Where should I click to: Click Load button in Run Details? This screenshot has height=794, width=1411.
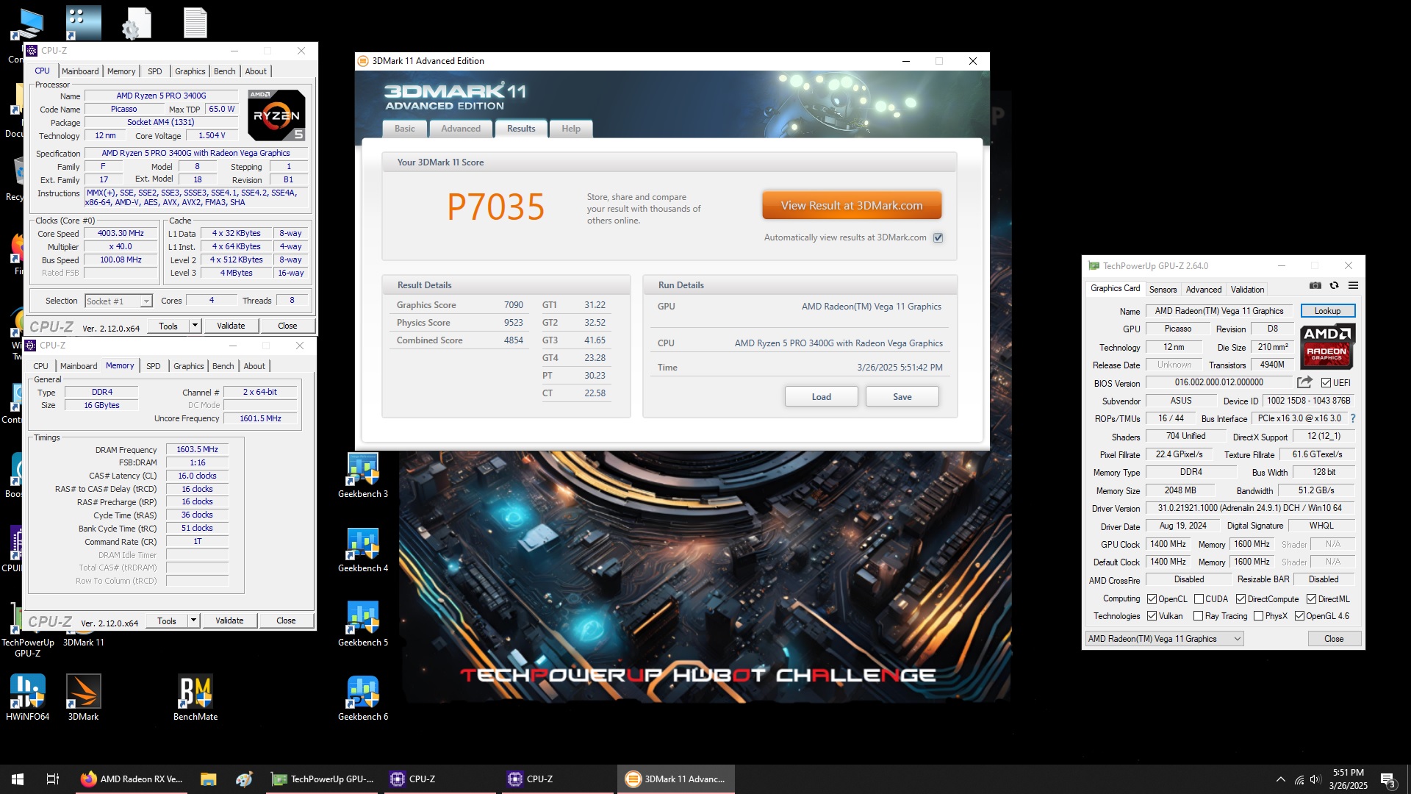pyautogui.click(x=821, y=397)
